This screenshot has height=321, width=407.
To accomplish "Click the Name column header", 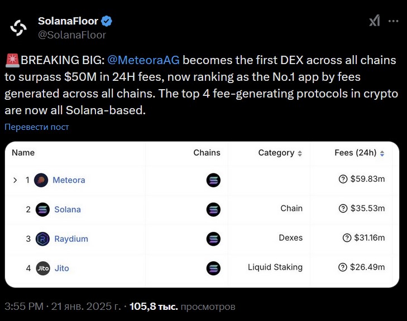I will [x=23, y=153].
